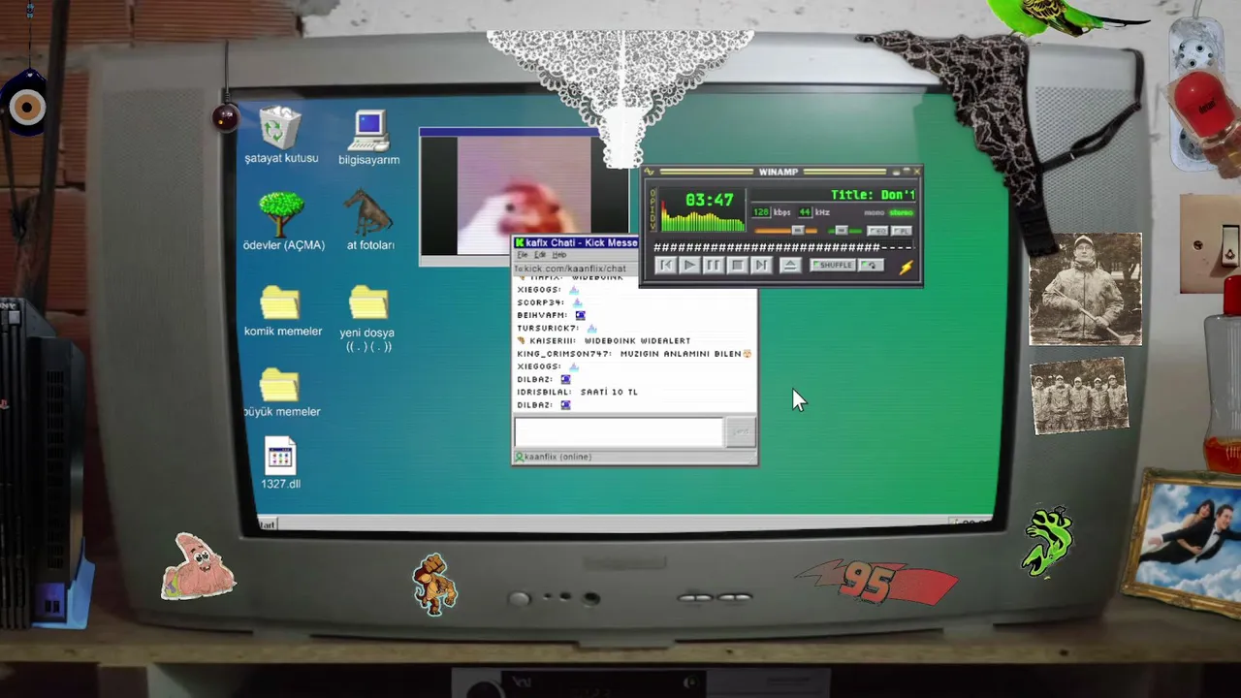Click the Winamp spectrum visualizer
The width and height of the screenshot is (1241, 698).
[703, 223]
